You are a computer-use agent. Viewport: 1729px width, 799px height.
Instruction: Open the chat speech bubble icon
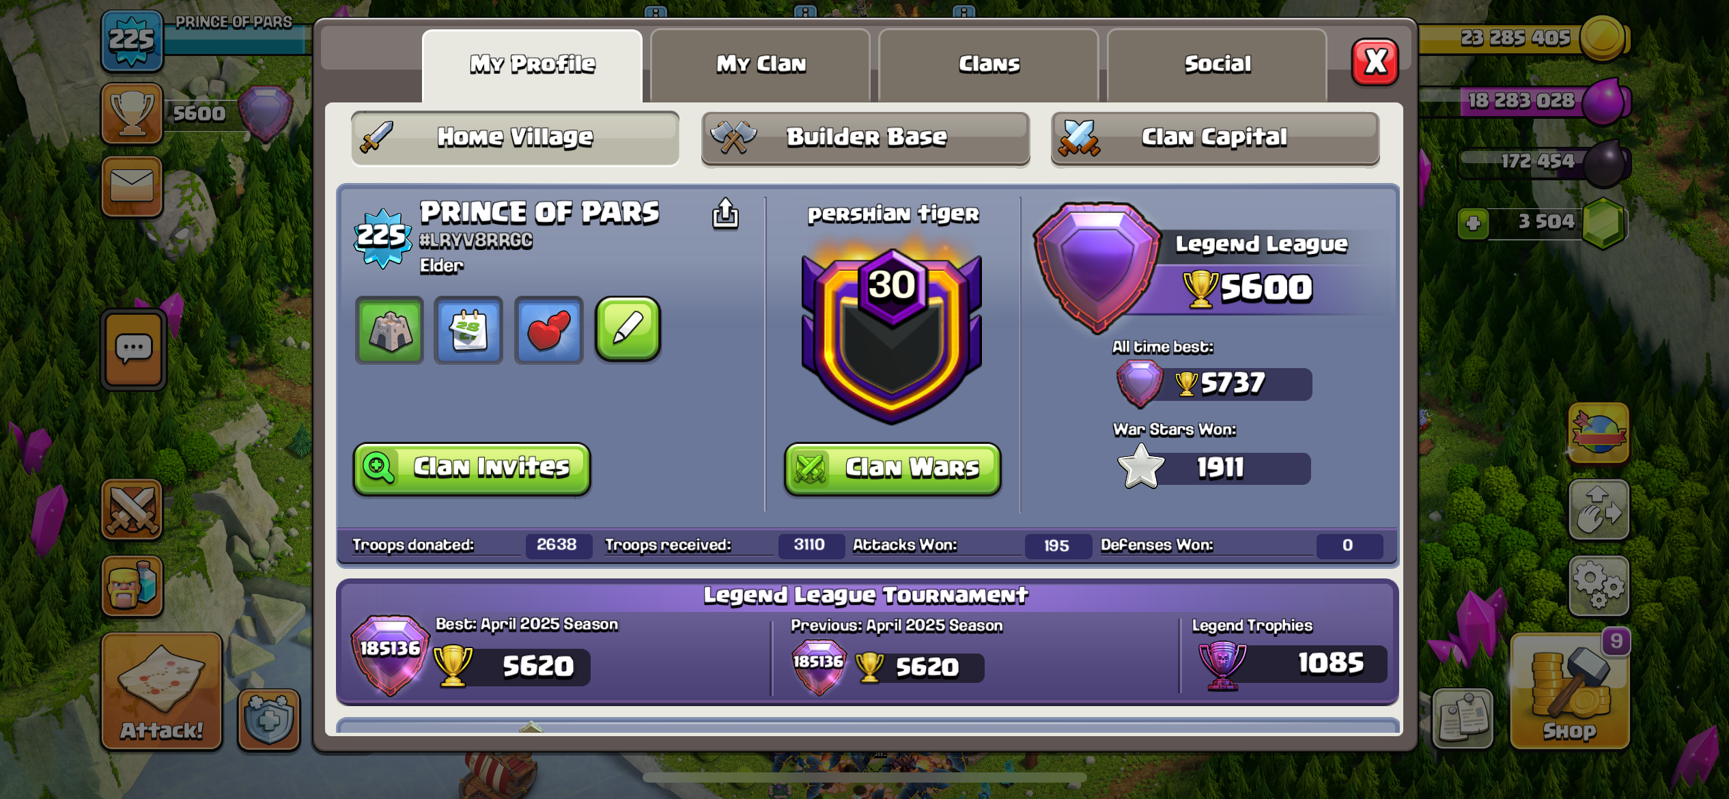tap(134, 349)
